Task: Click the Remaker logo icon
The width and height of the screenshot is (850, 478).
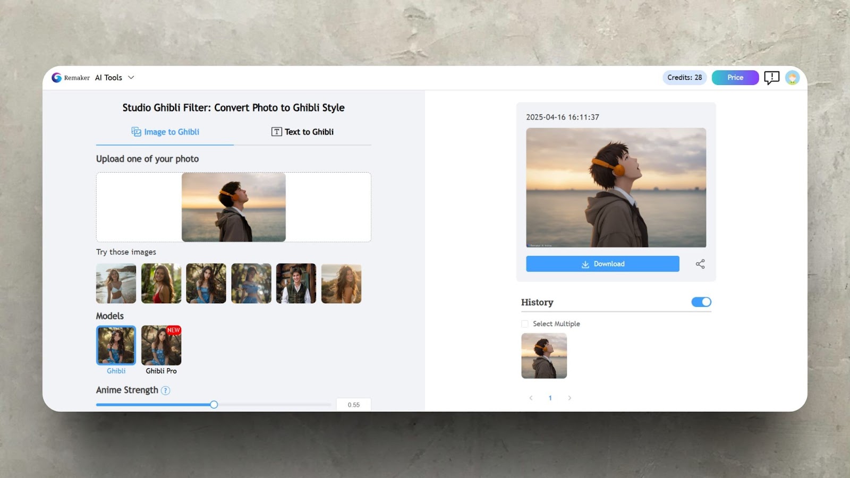Action: pyautogui.click(x=56, y=78)
